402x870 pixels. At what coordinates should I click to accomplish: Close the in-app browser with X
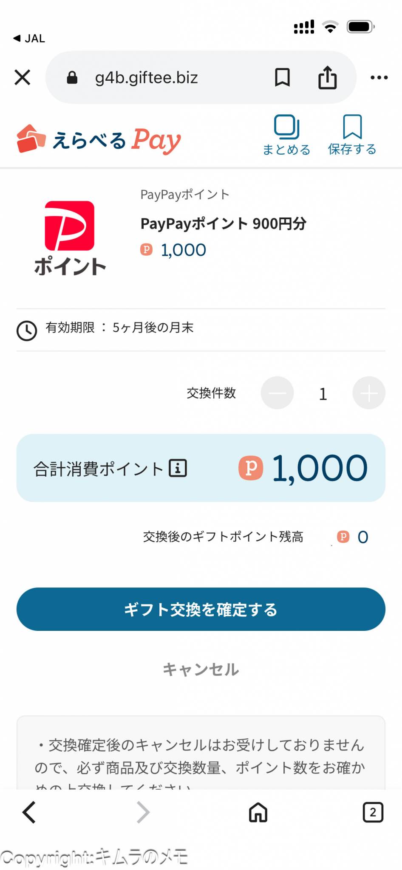23,78
